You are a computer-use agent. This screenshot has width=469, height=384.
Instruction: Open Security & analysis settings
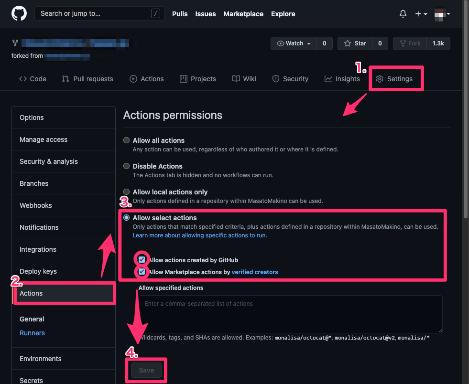64,161
